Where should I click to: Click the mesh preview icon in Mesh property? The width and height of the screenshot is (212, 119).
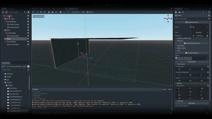coord(193,27)
